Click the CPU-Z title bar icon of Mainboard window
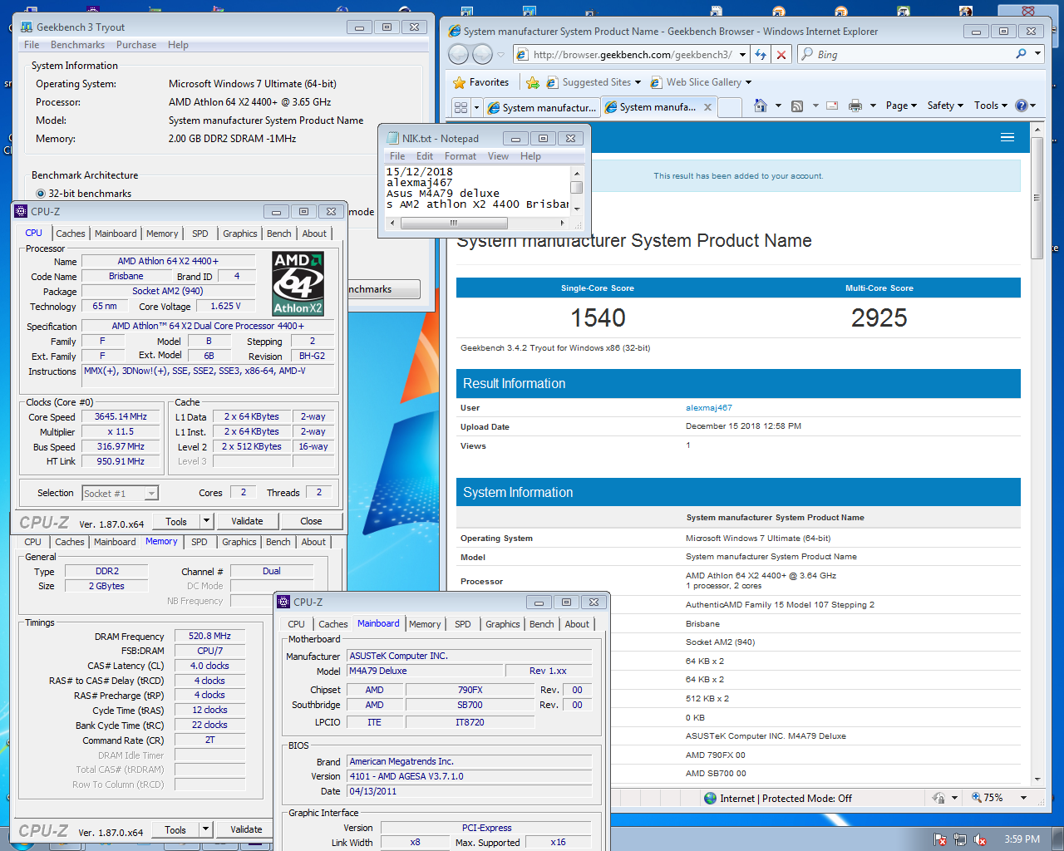This screenshot has width=1064, height=851. [283, 602]
